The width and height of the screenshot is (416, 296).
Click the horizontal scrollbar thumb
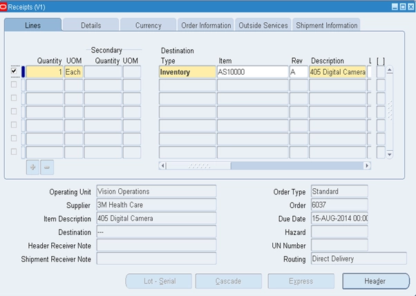pos(199,166)
